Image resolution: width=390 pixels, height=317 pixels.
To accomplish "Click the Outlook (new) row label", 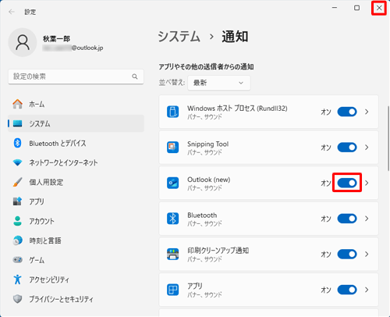I will coord(209,180).
